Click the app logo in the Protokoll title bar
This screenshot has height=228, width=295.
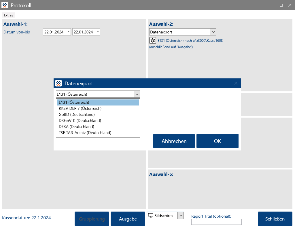(x=5, y=5)
